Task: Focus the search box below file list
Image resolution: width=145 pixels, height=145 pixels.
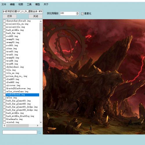Action: [20, 132]
